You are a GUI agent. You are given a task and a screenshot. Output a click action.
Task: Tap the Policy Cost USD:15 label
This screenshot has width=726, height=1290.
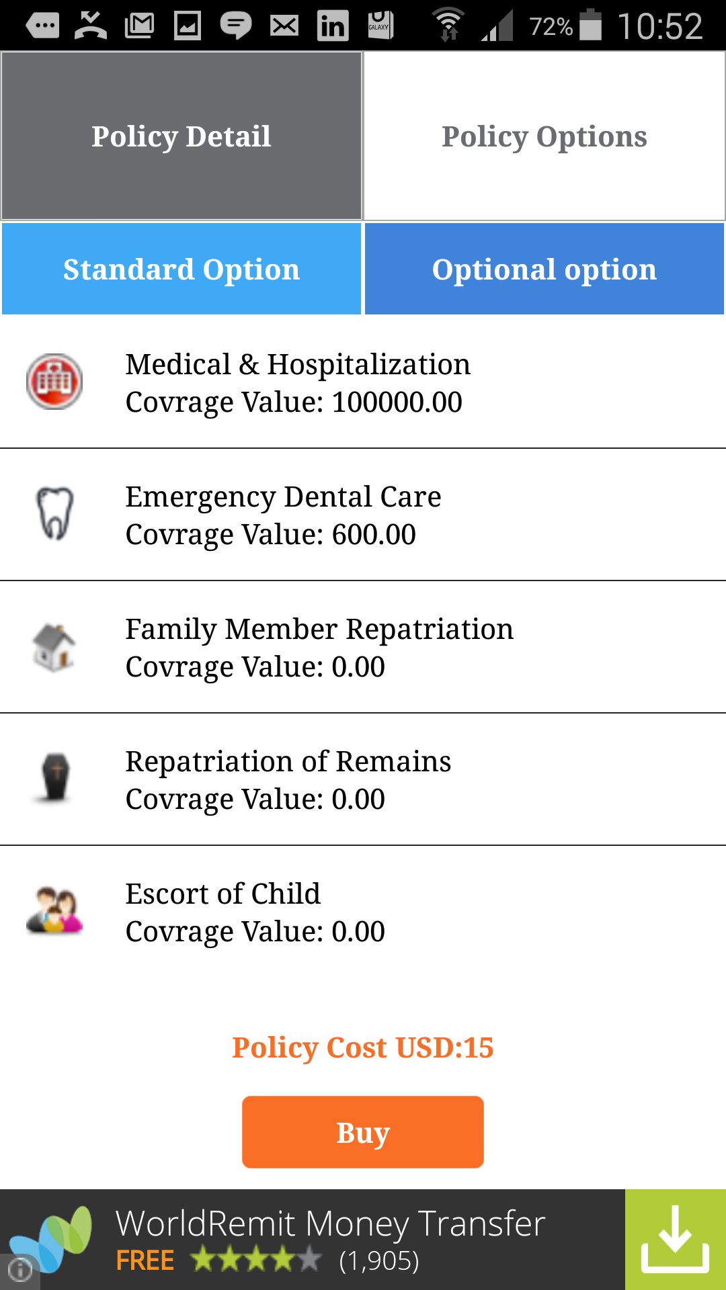363,1047
